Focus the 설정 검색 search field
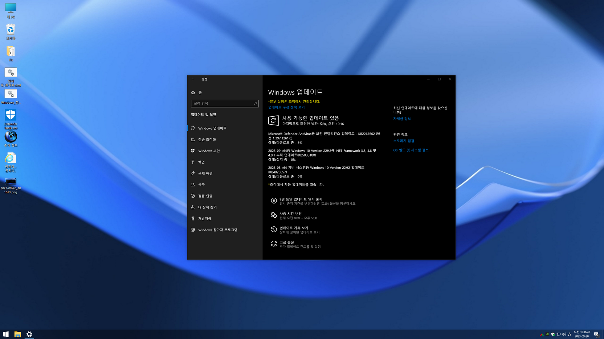Image resolution: width=604 pixels, height=339 pixels. pyautogui.click(x=225, y=104)
